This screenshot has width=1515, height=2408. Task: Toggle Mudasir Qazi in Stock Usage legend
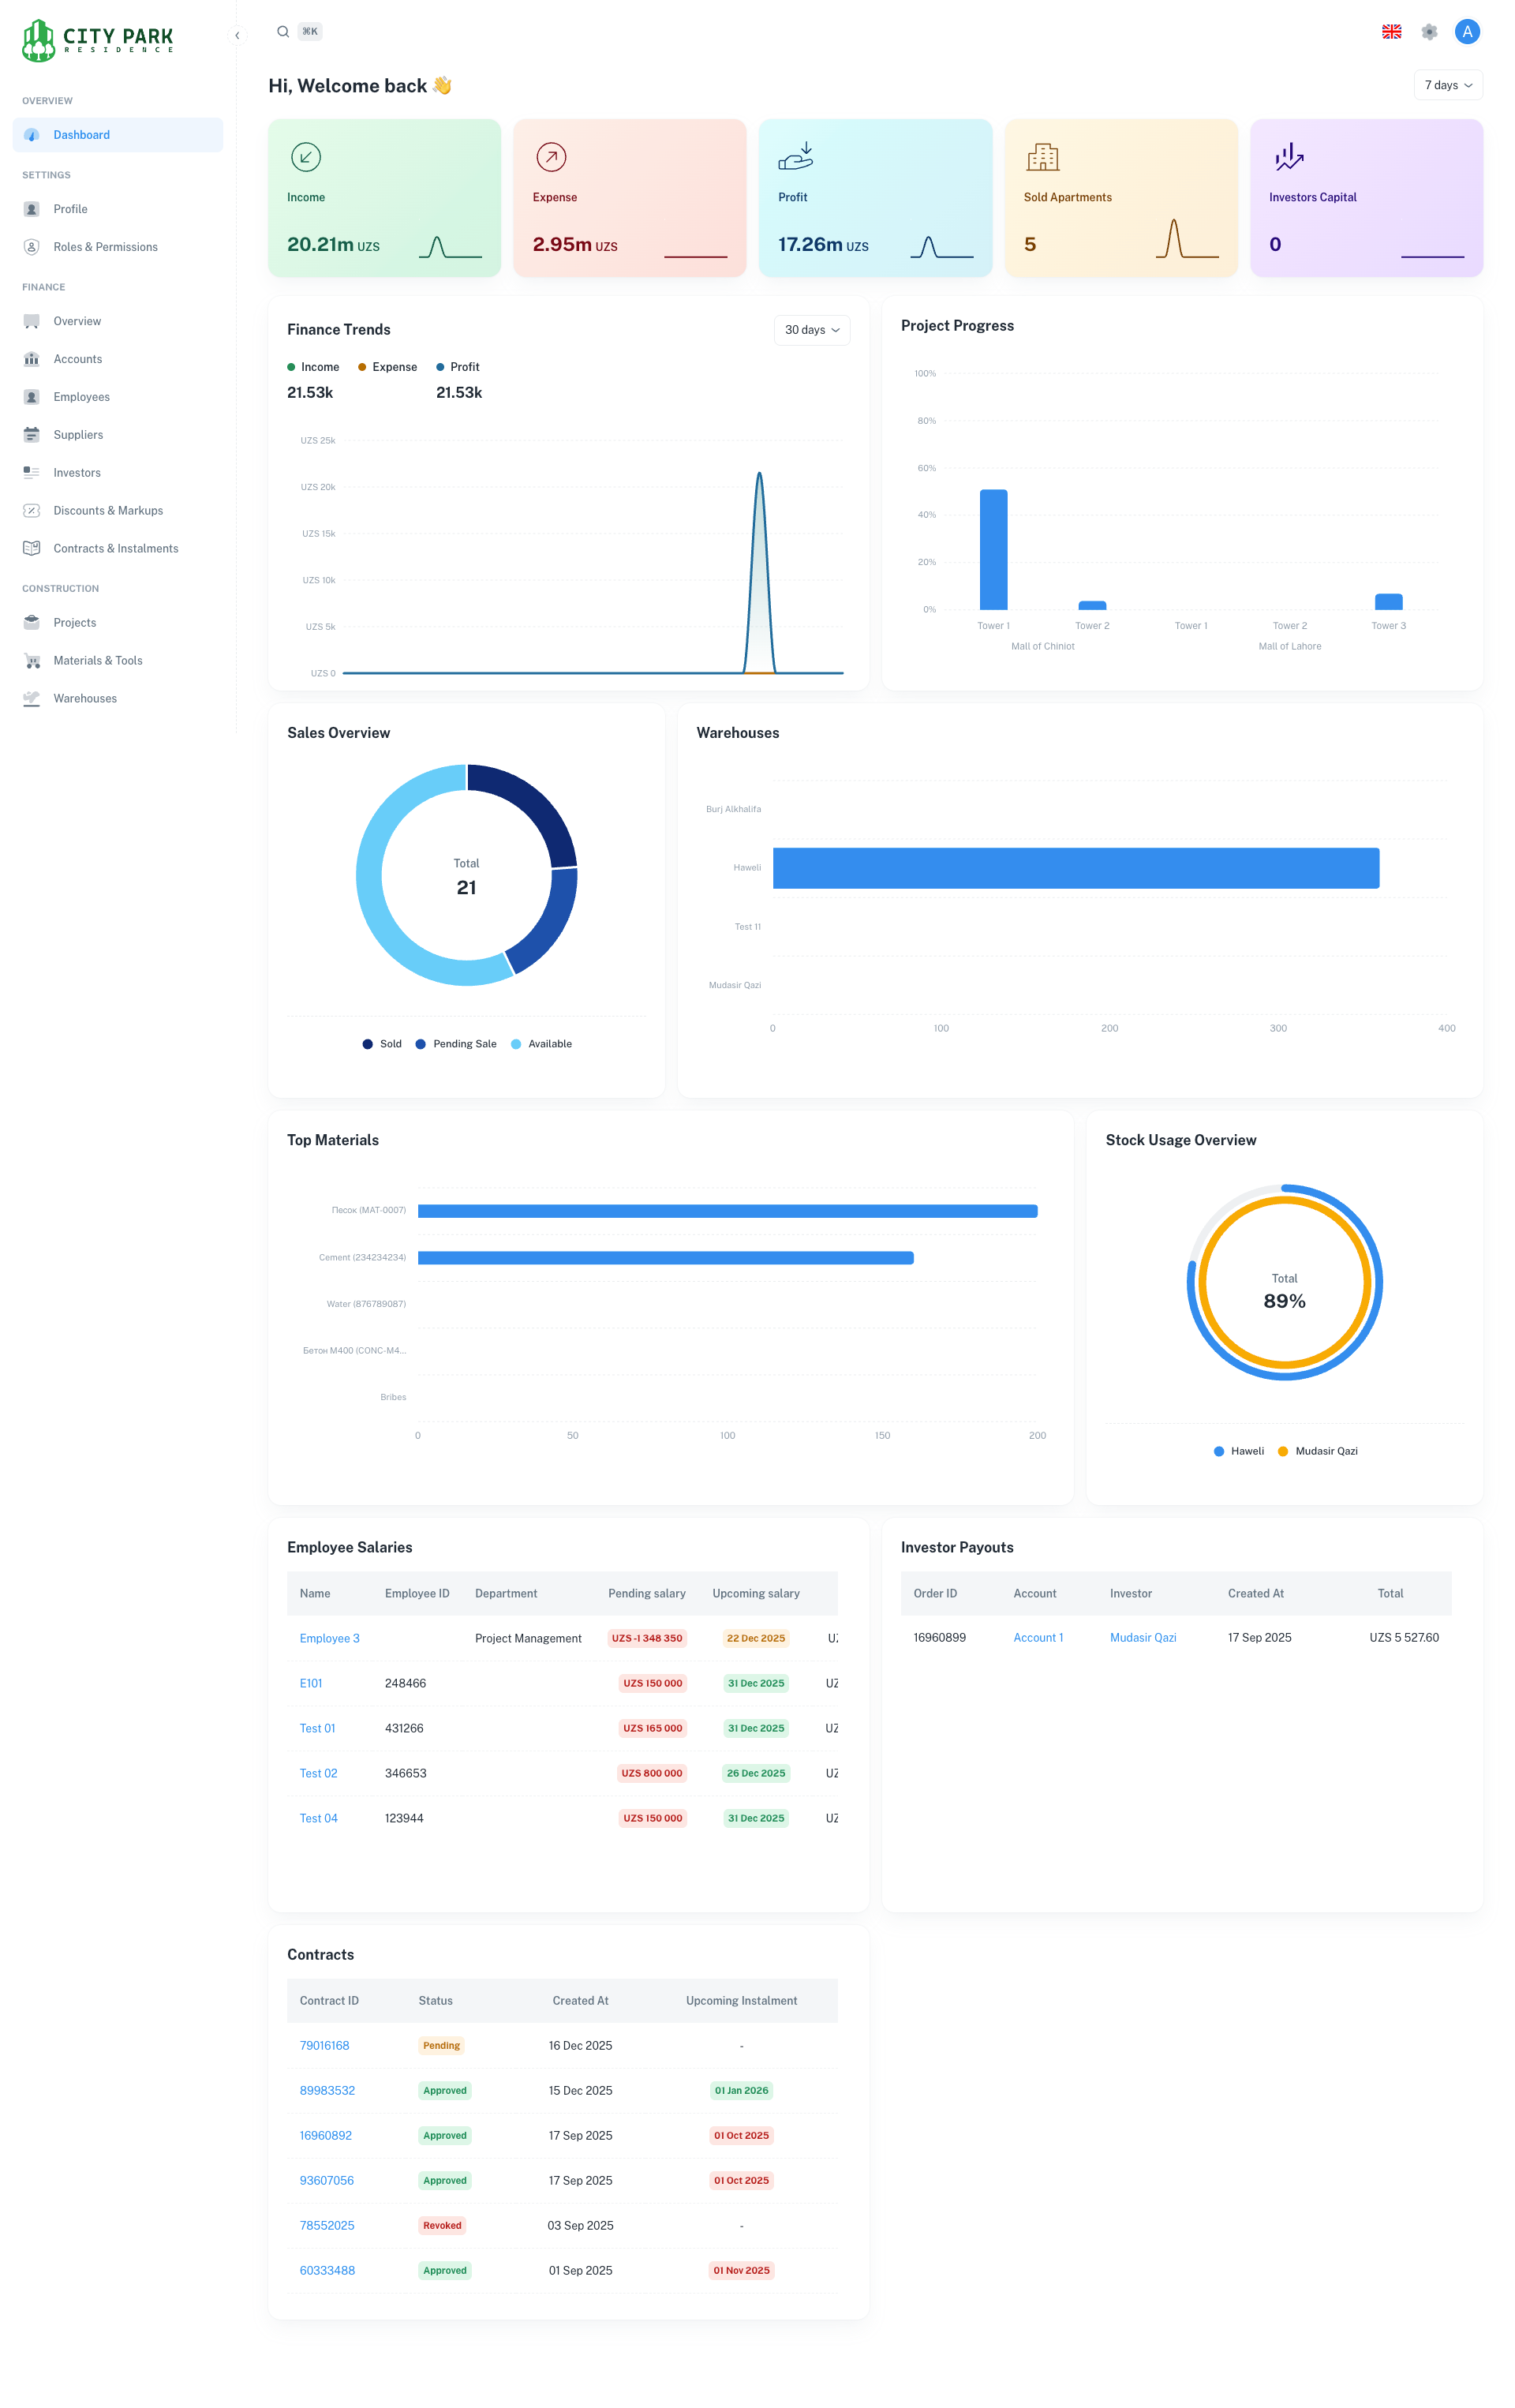(1317, 1451)
